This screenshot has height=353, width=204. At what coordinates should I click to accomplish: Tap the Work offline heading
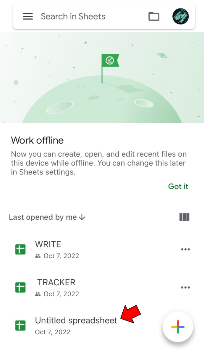(x=37, y=140)
